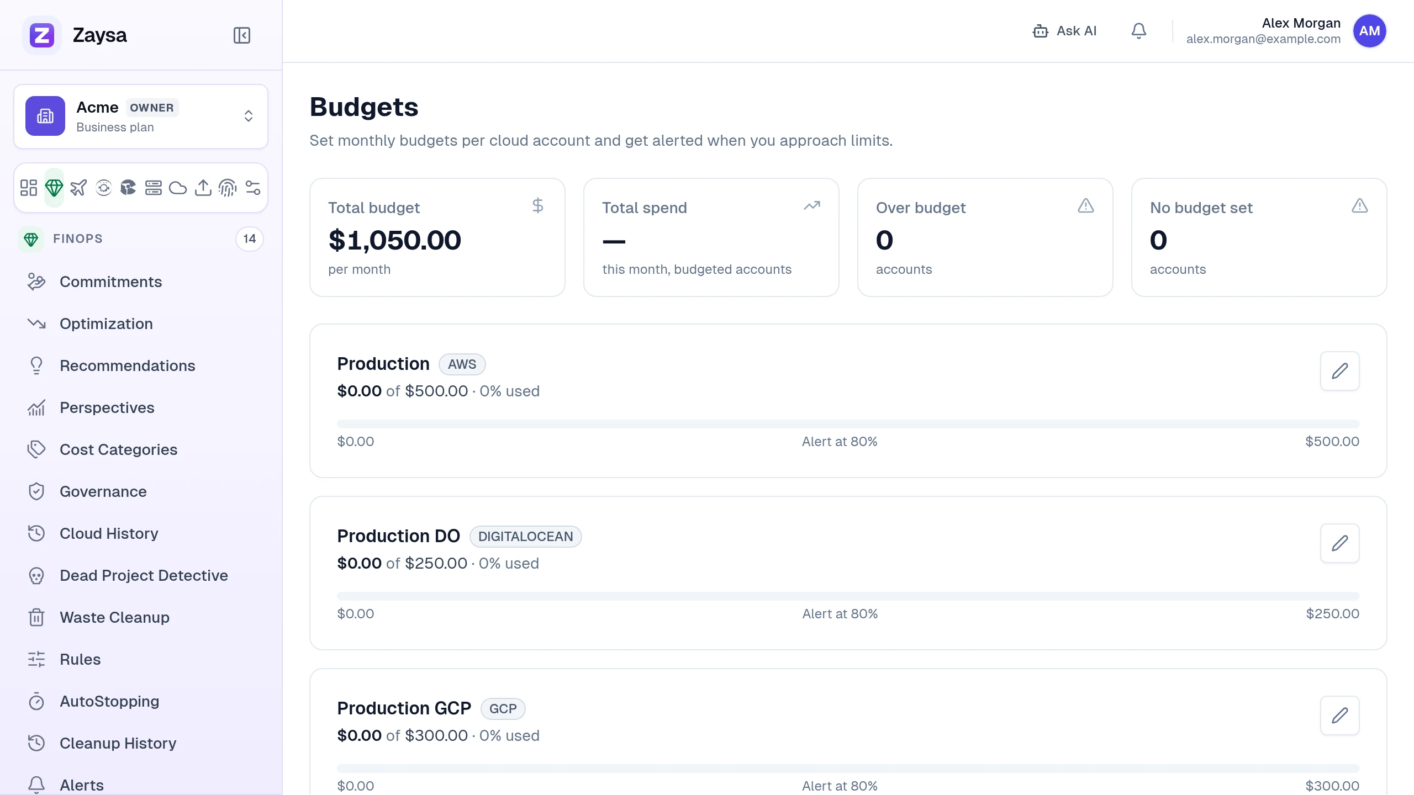Edit the Production DO budget
Viewport: 1414px width, 795px height.
tap(1339, 543)
